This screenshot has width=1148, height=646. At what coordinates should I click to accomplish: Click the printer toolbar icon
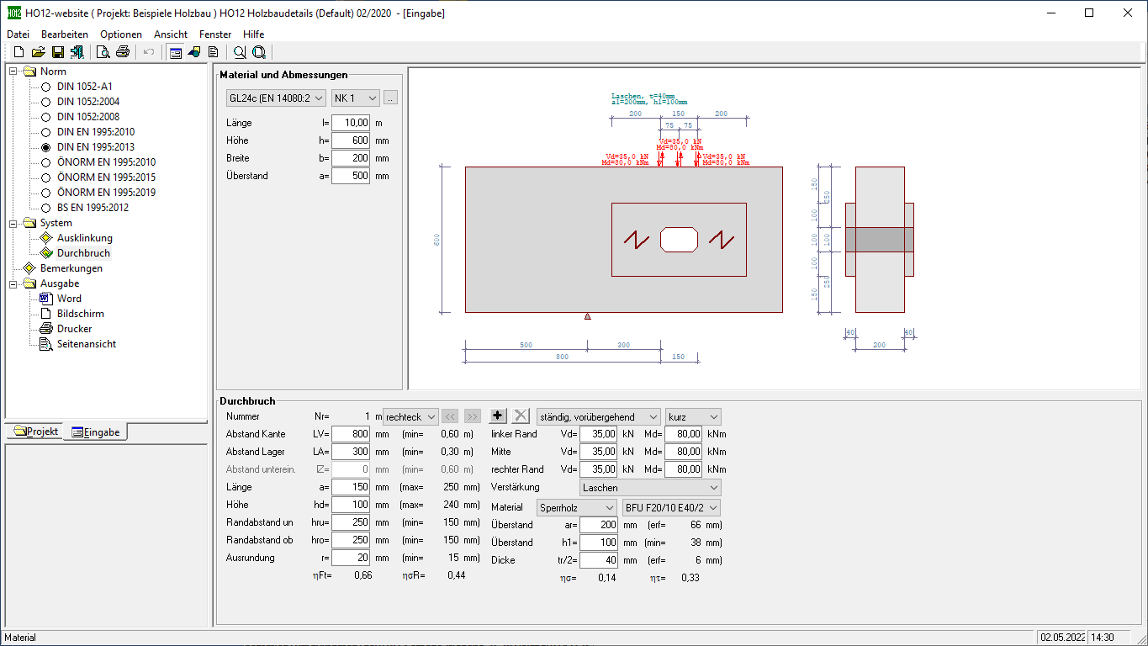pyautogui.click(x=123, y=52)
